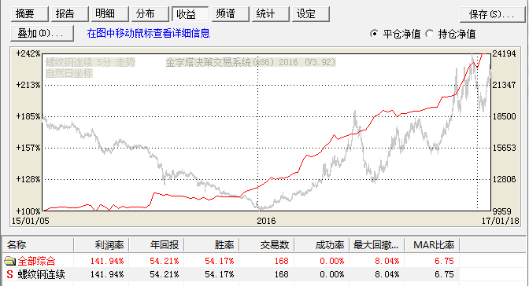Screen dimensions: 529x286
Task: Click 54.17% in the 螺纹钢连续 row
Action: (x=220, y=274)
